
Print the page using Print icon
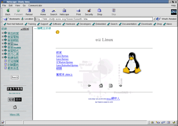79,10
